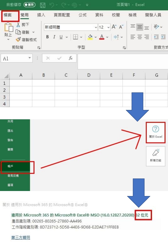Switch to the 常用 Home tab
The height and width of the screenshot is (248, 168).
tap(24, 15)
